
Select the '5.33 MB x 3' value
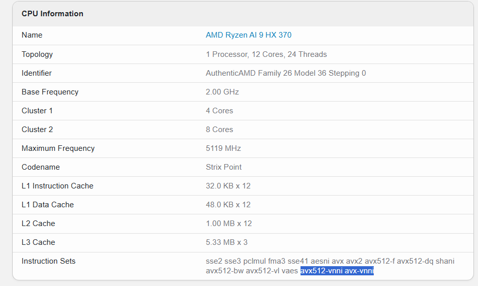227,242
